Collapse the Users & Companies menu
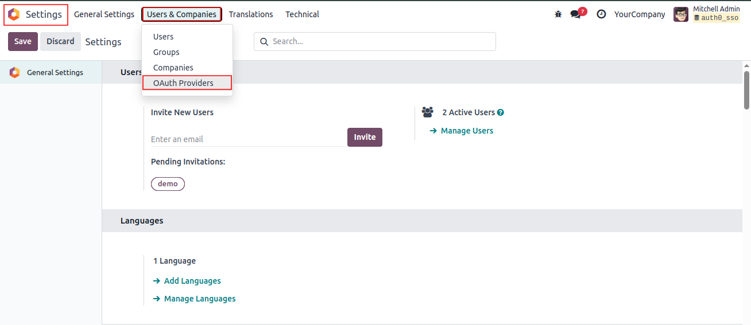 coord(181,14)
